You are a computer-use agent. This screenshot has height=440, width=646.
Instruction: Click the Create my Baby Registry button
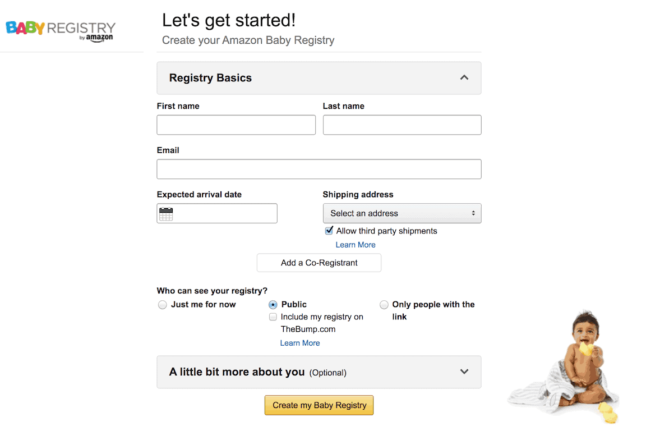coord(319,405)
